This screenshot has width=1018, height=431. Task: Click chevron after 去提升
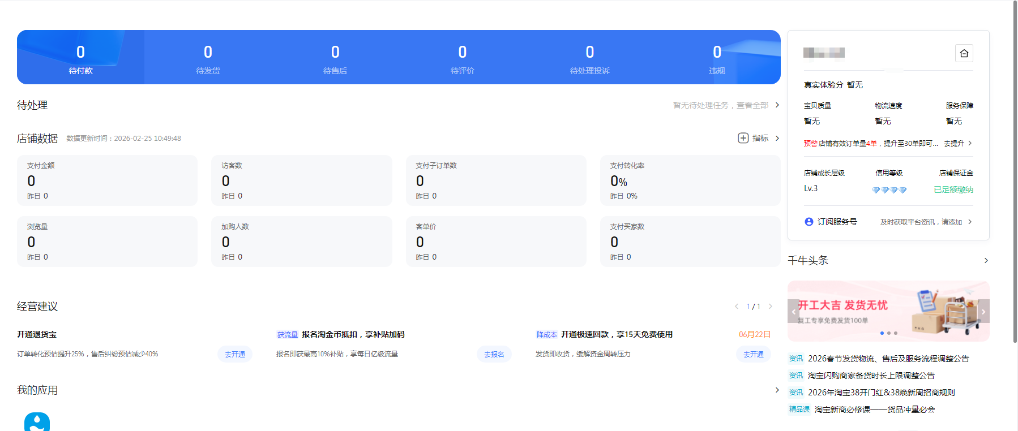970,143
